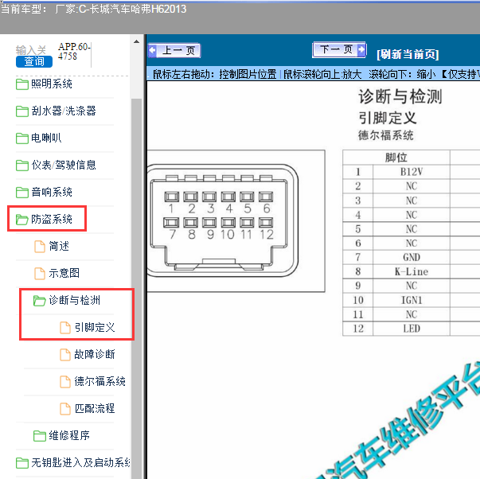Click folder icon beside 仪表/驾驶信息
Image resolution: width=480 pixels, height=479 pixels.
pos(22,166)
